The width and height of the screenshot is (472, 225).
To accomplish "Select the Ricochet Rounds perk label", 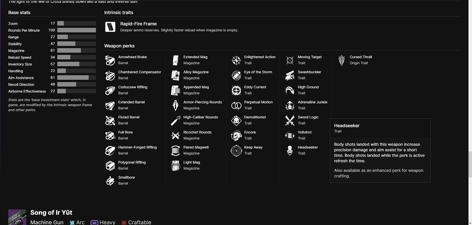I will pyautogui.click(x=197, y=132).
